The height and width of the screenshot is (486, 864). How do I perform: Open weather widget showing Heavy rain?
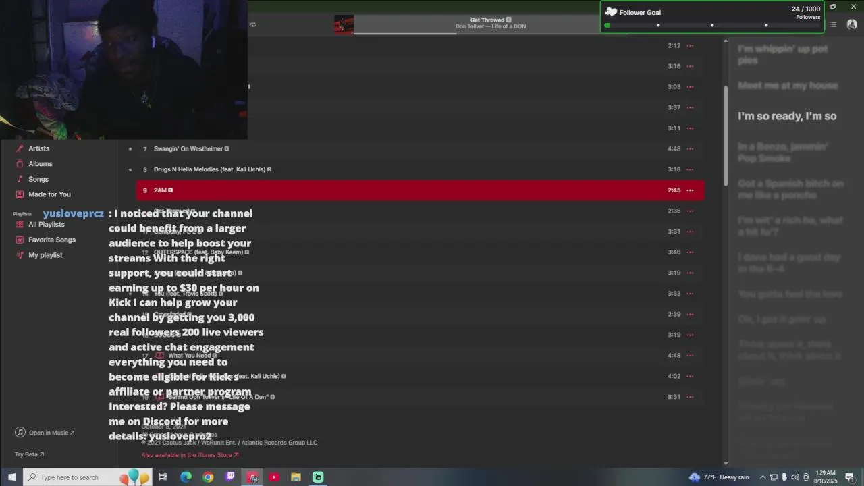tap(719, 477)
